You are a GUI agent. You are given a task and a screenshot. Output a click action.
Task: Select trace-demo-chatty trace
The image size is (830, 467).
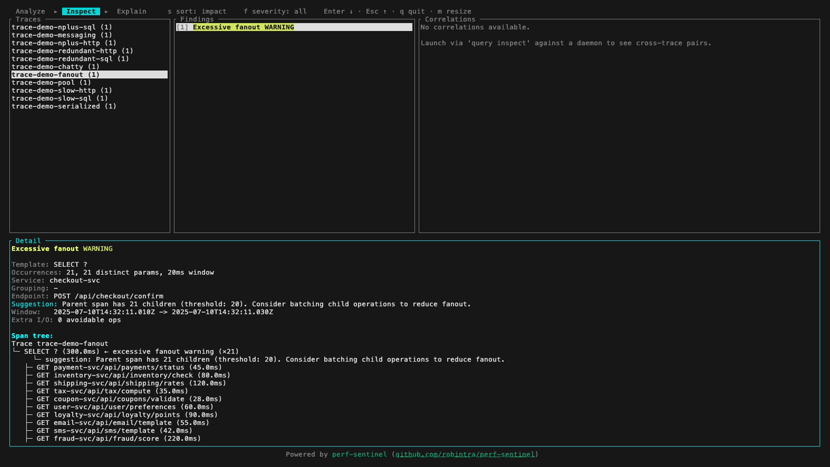pos(89,67)
